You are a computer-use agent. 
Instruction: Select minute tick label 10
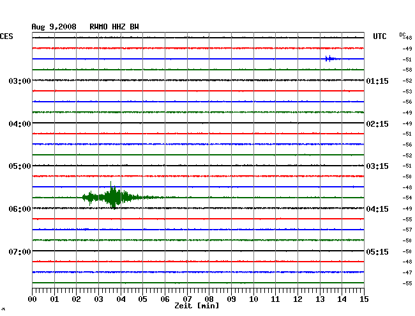253,299
